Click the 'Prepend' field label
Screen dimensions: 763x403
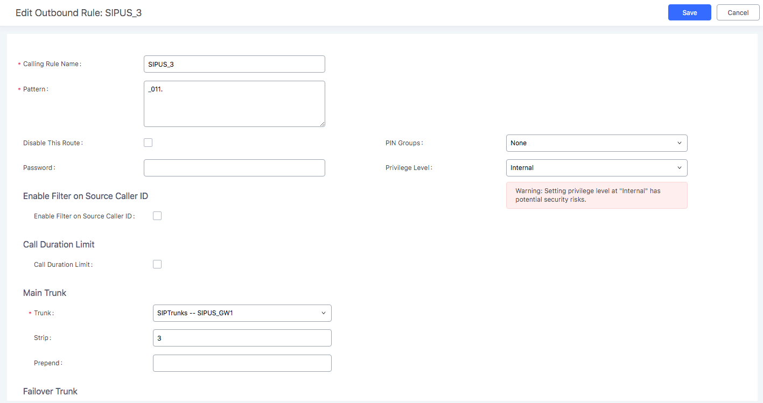tap(48, 363)
